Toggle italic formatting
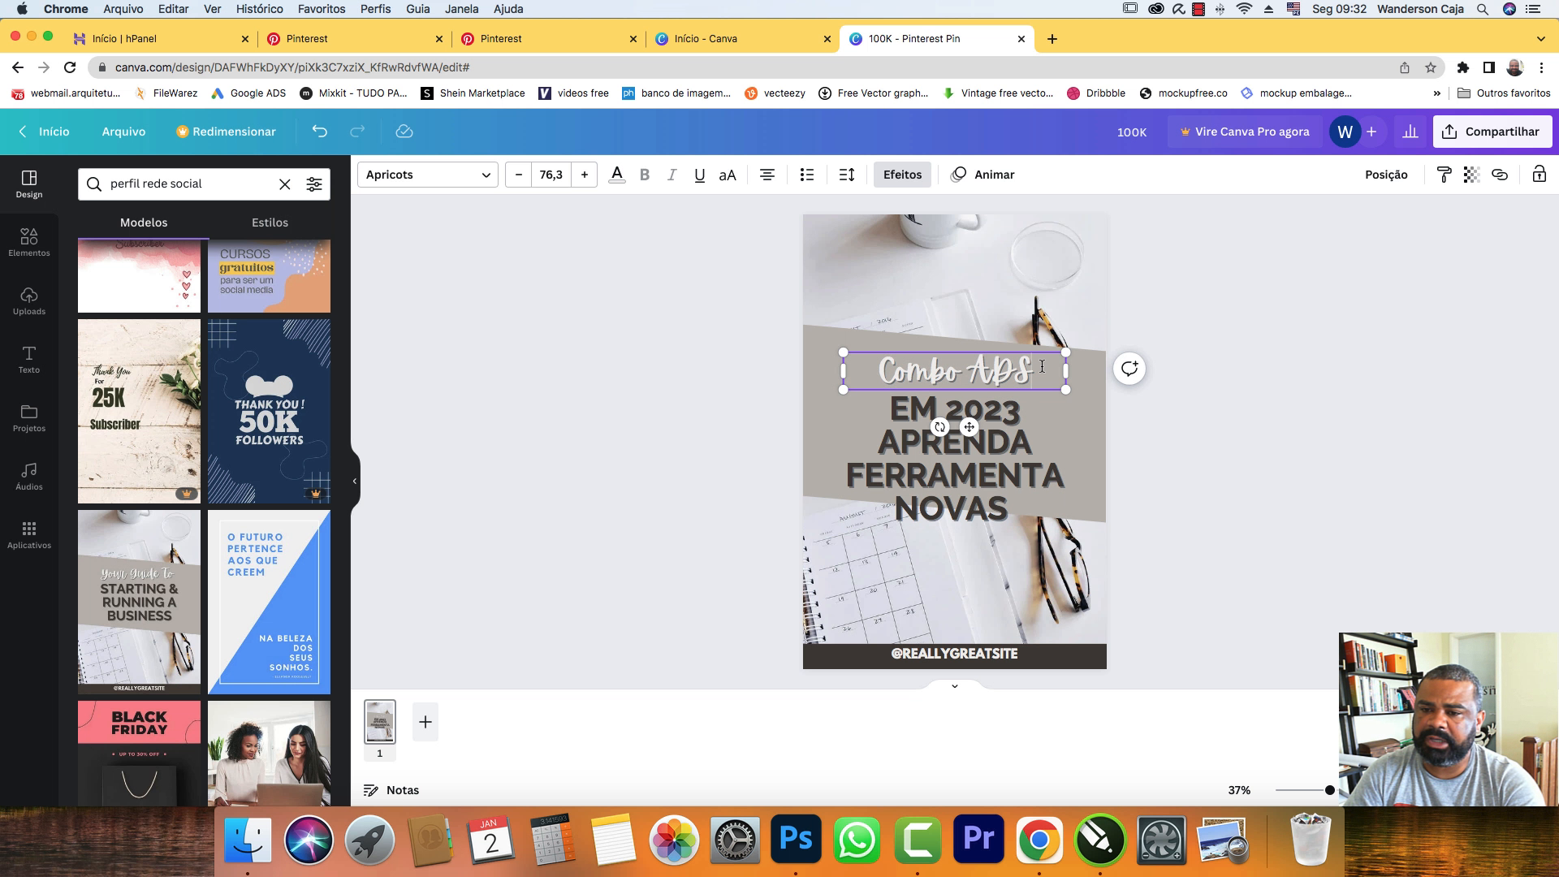This screenshot has height=877, width=1559. [x=672, y=175]
